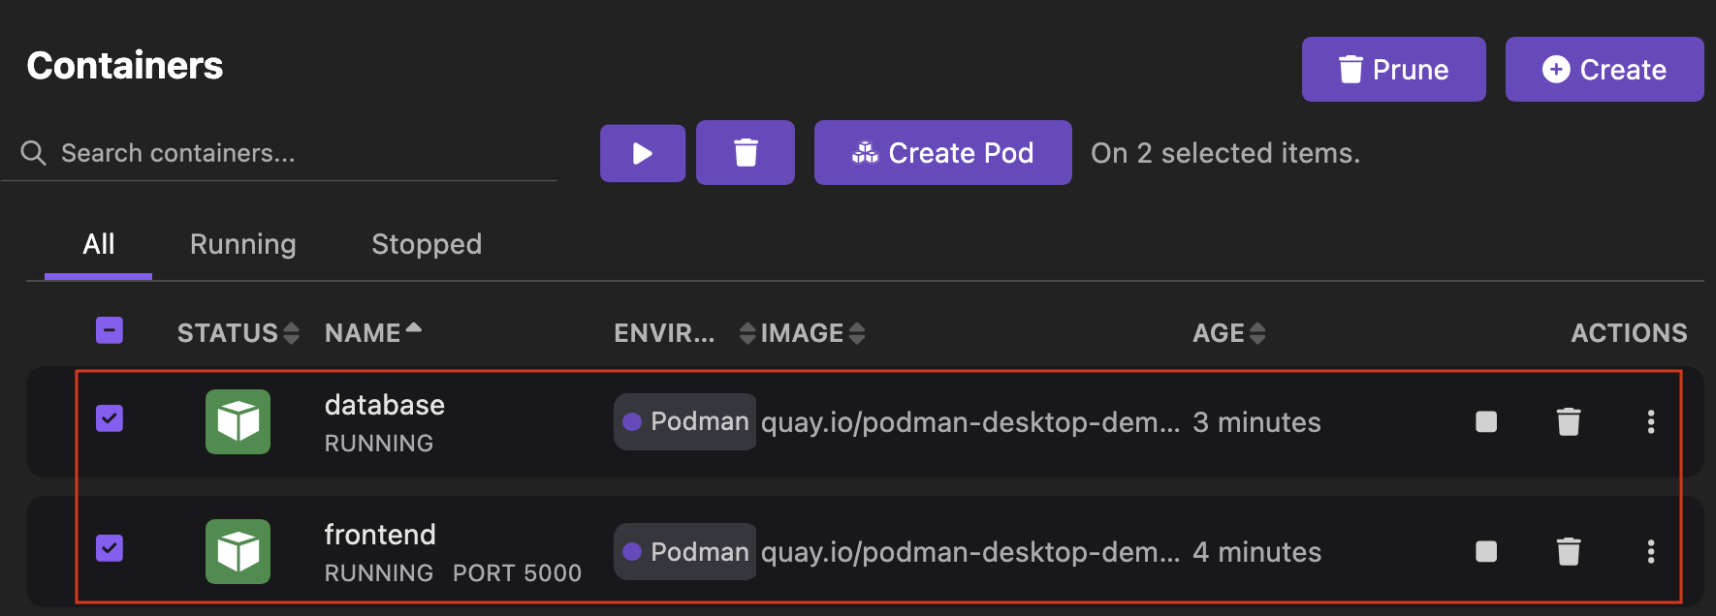The width and height of the screenshot is (1716, 616).
Task: Open kebab menu for database container
Action: click(1650, 421)
